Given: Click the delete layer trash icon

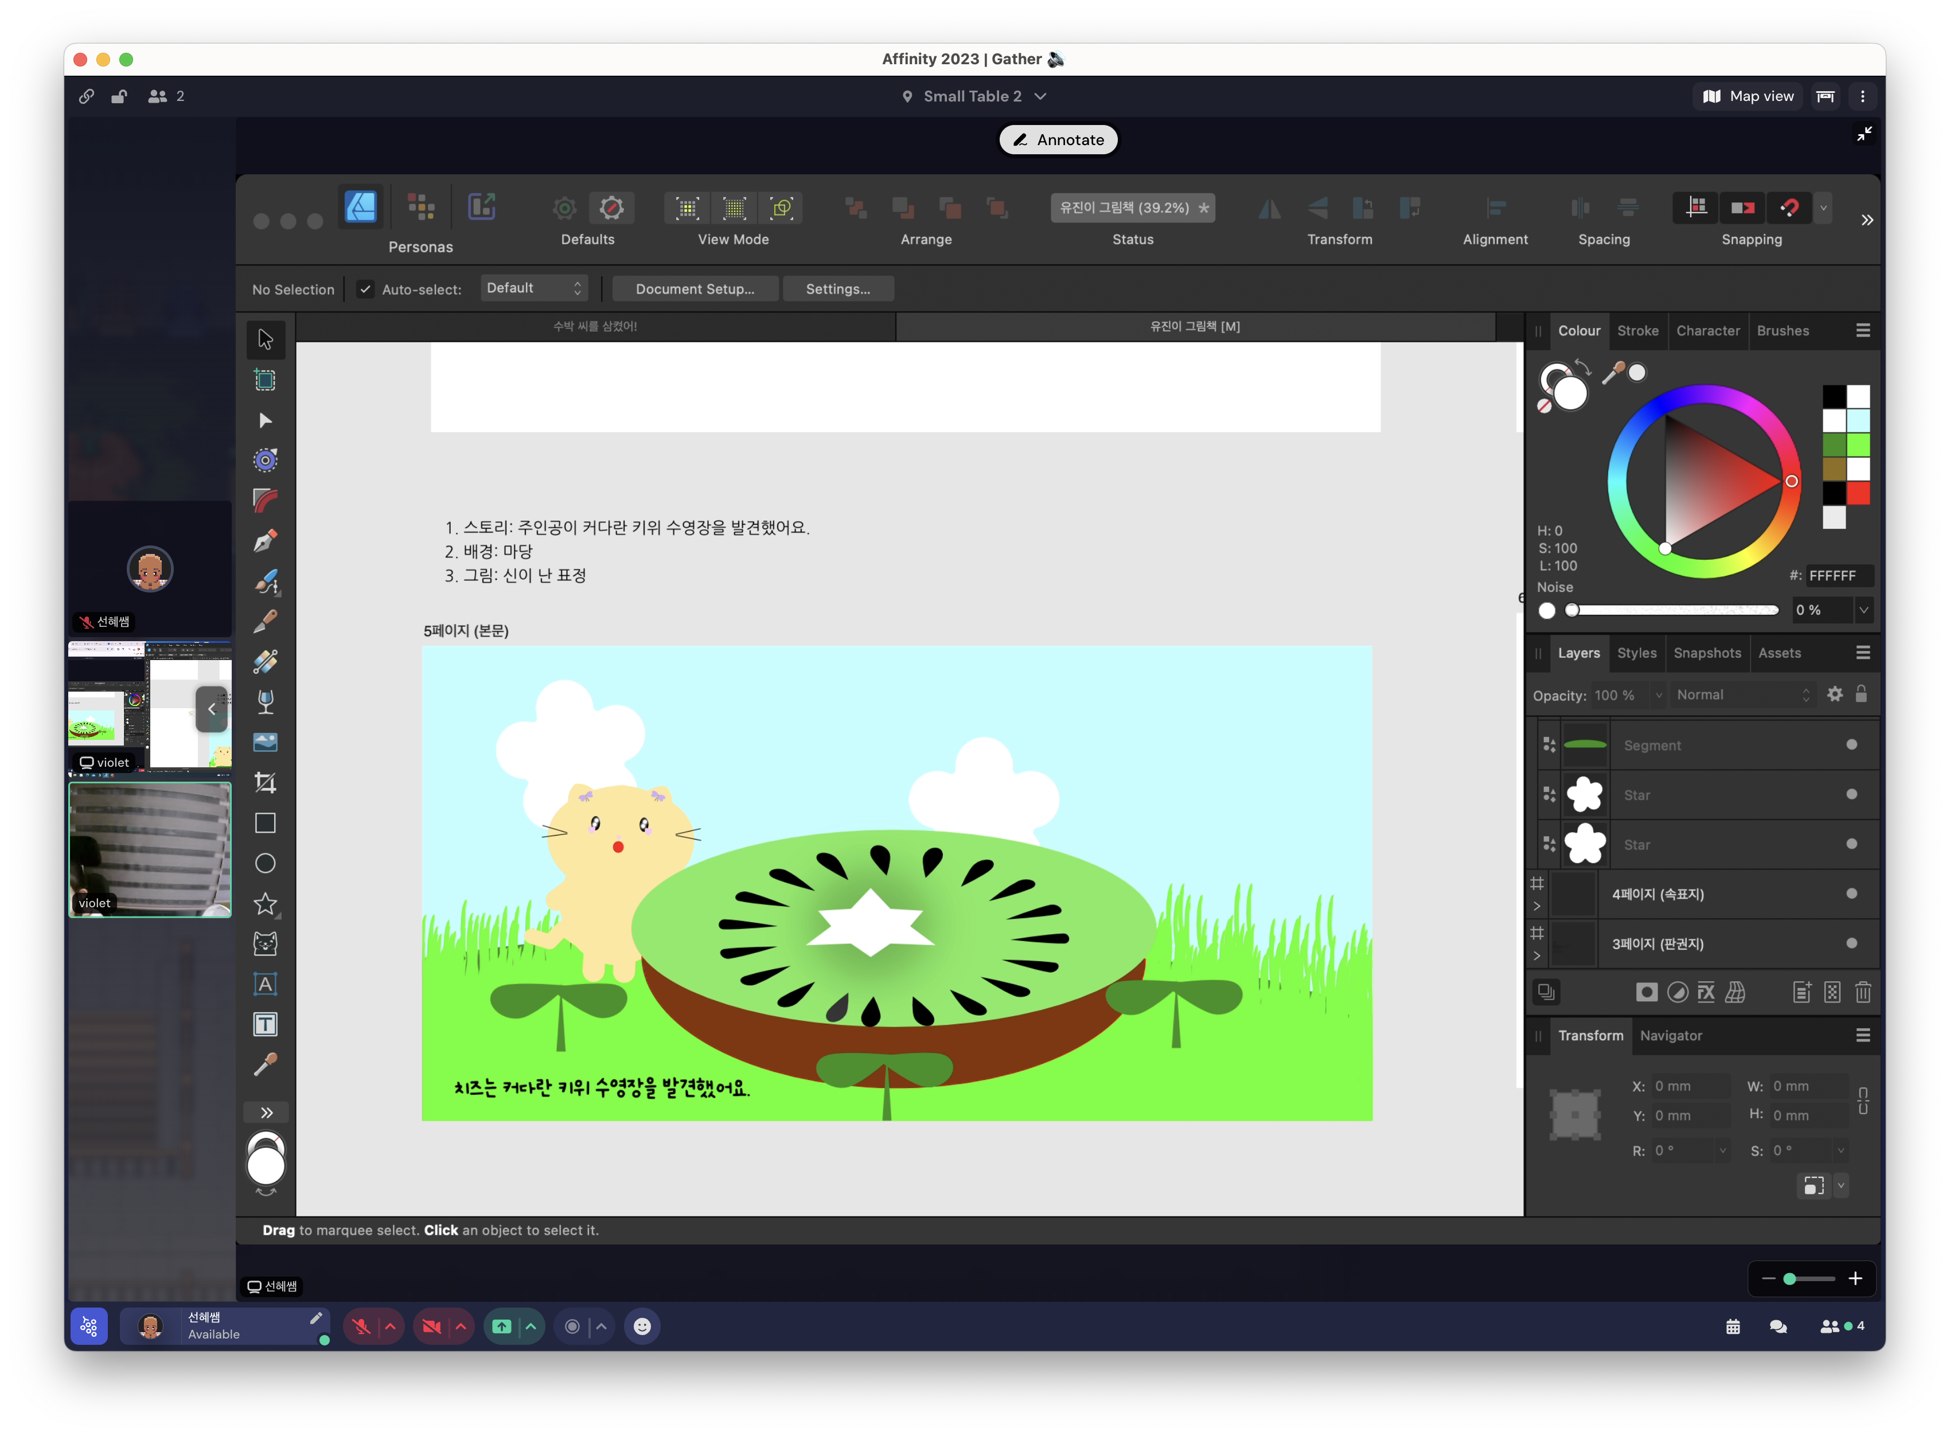Looking at the screenshot, I should coord(1862,992).
